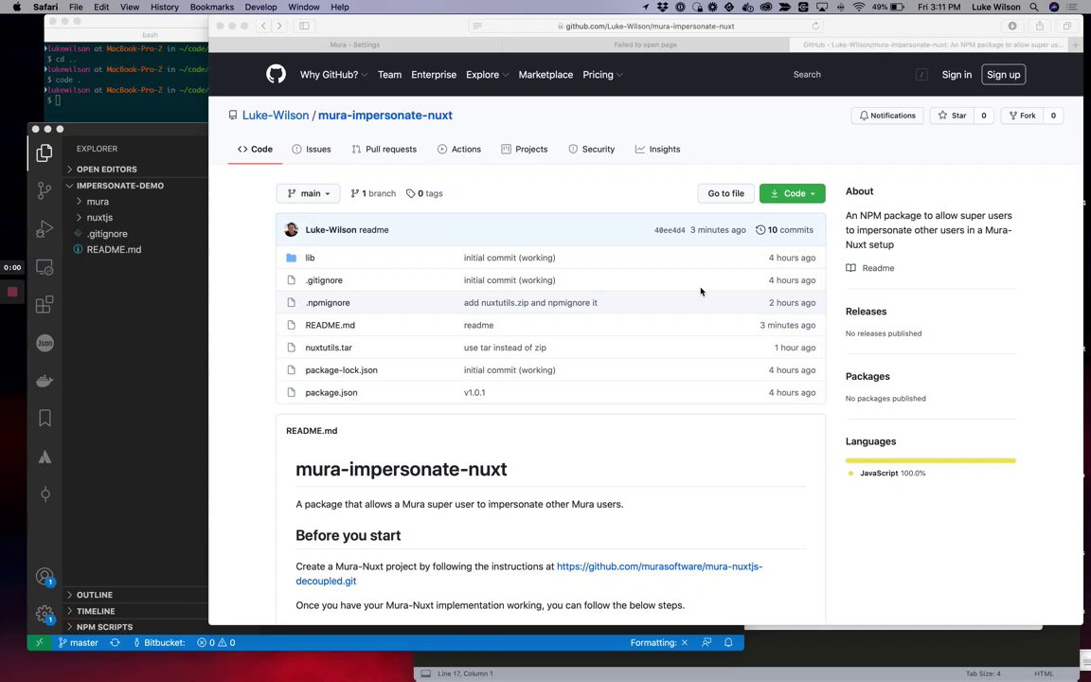This screenshot has height=682, width=1091.
Task: Click the commit history clock icon
Action: point(760,229)
